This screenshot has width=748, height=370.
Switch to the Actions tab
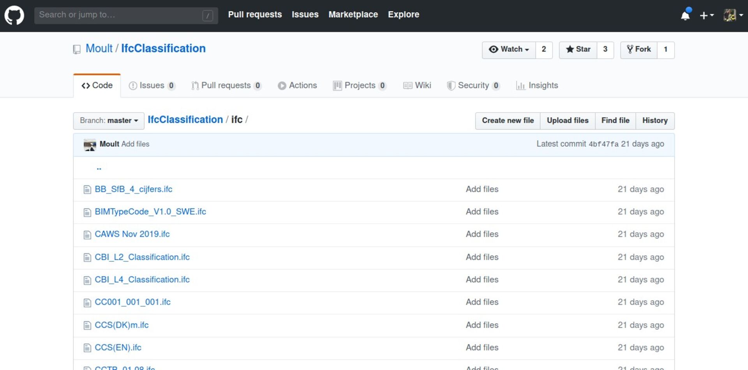[297, 86]
